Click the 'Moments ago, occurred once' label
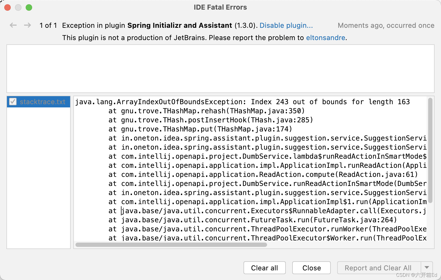This screenshot has width=441, height=280. pyautogui.click(x=386, y=25)
